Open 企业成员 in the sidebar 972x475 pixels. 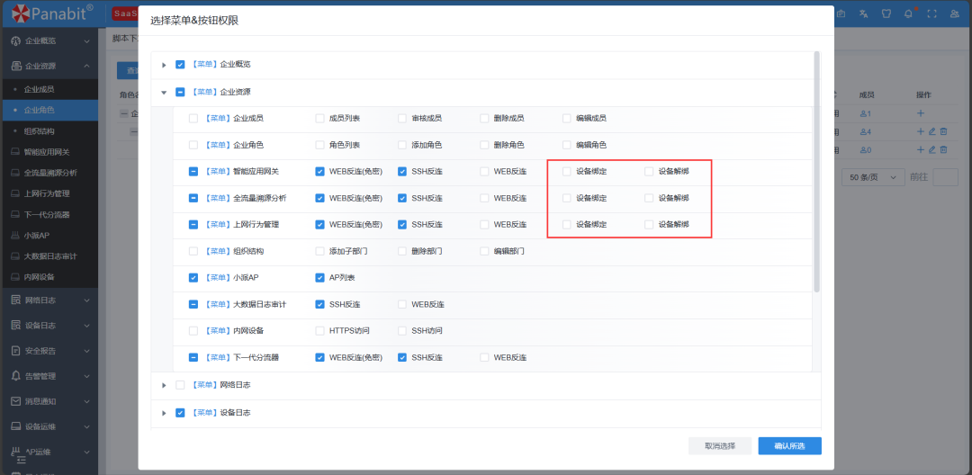coord(49,89)
